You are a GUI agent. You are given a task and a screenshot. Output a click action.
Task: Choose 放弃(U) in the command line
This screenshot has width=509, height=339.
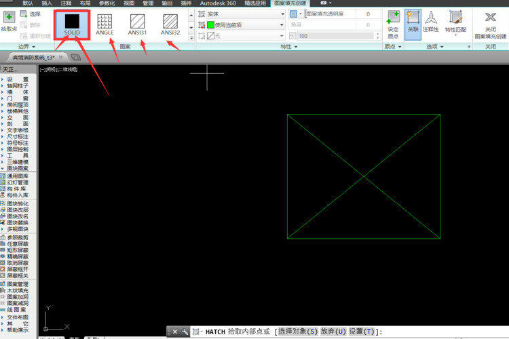pos(333,332)
